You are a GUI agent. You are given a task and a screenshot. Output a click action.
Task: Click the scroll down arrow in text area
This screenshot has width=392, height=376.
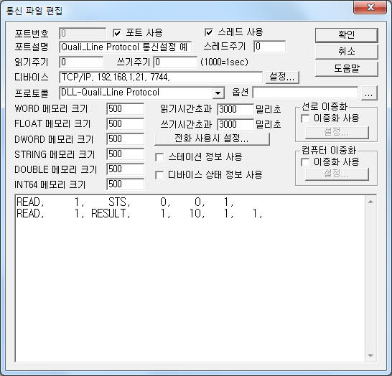click(x=370, y=355)
